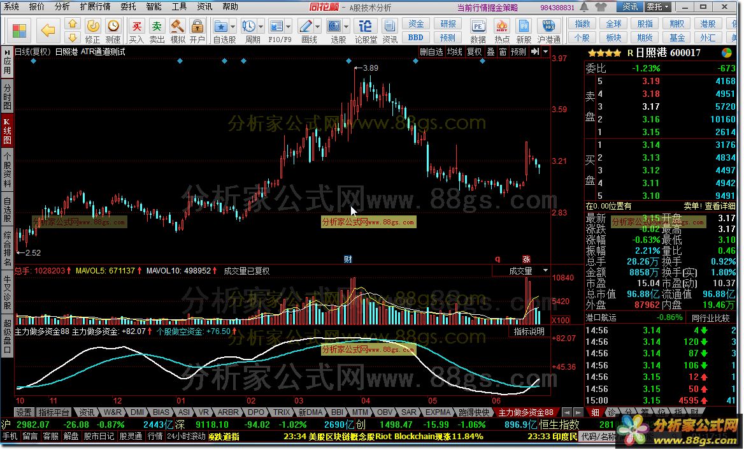Expand the 自选股 dropdown arrow
Screen dimensions: 744x450
tap(233, 27)
